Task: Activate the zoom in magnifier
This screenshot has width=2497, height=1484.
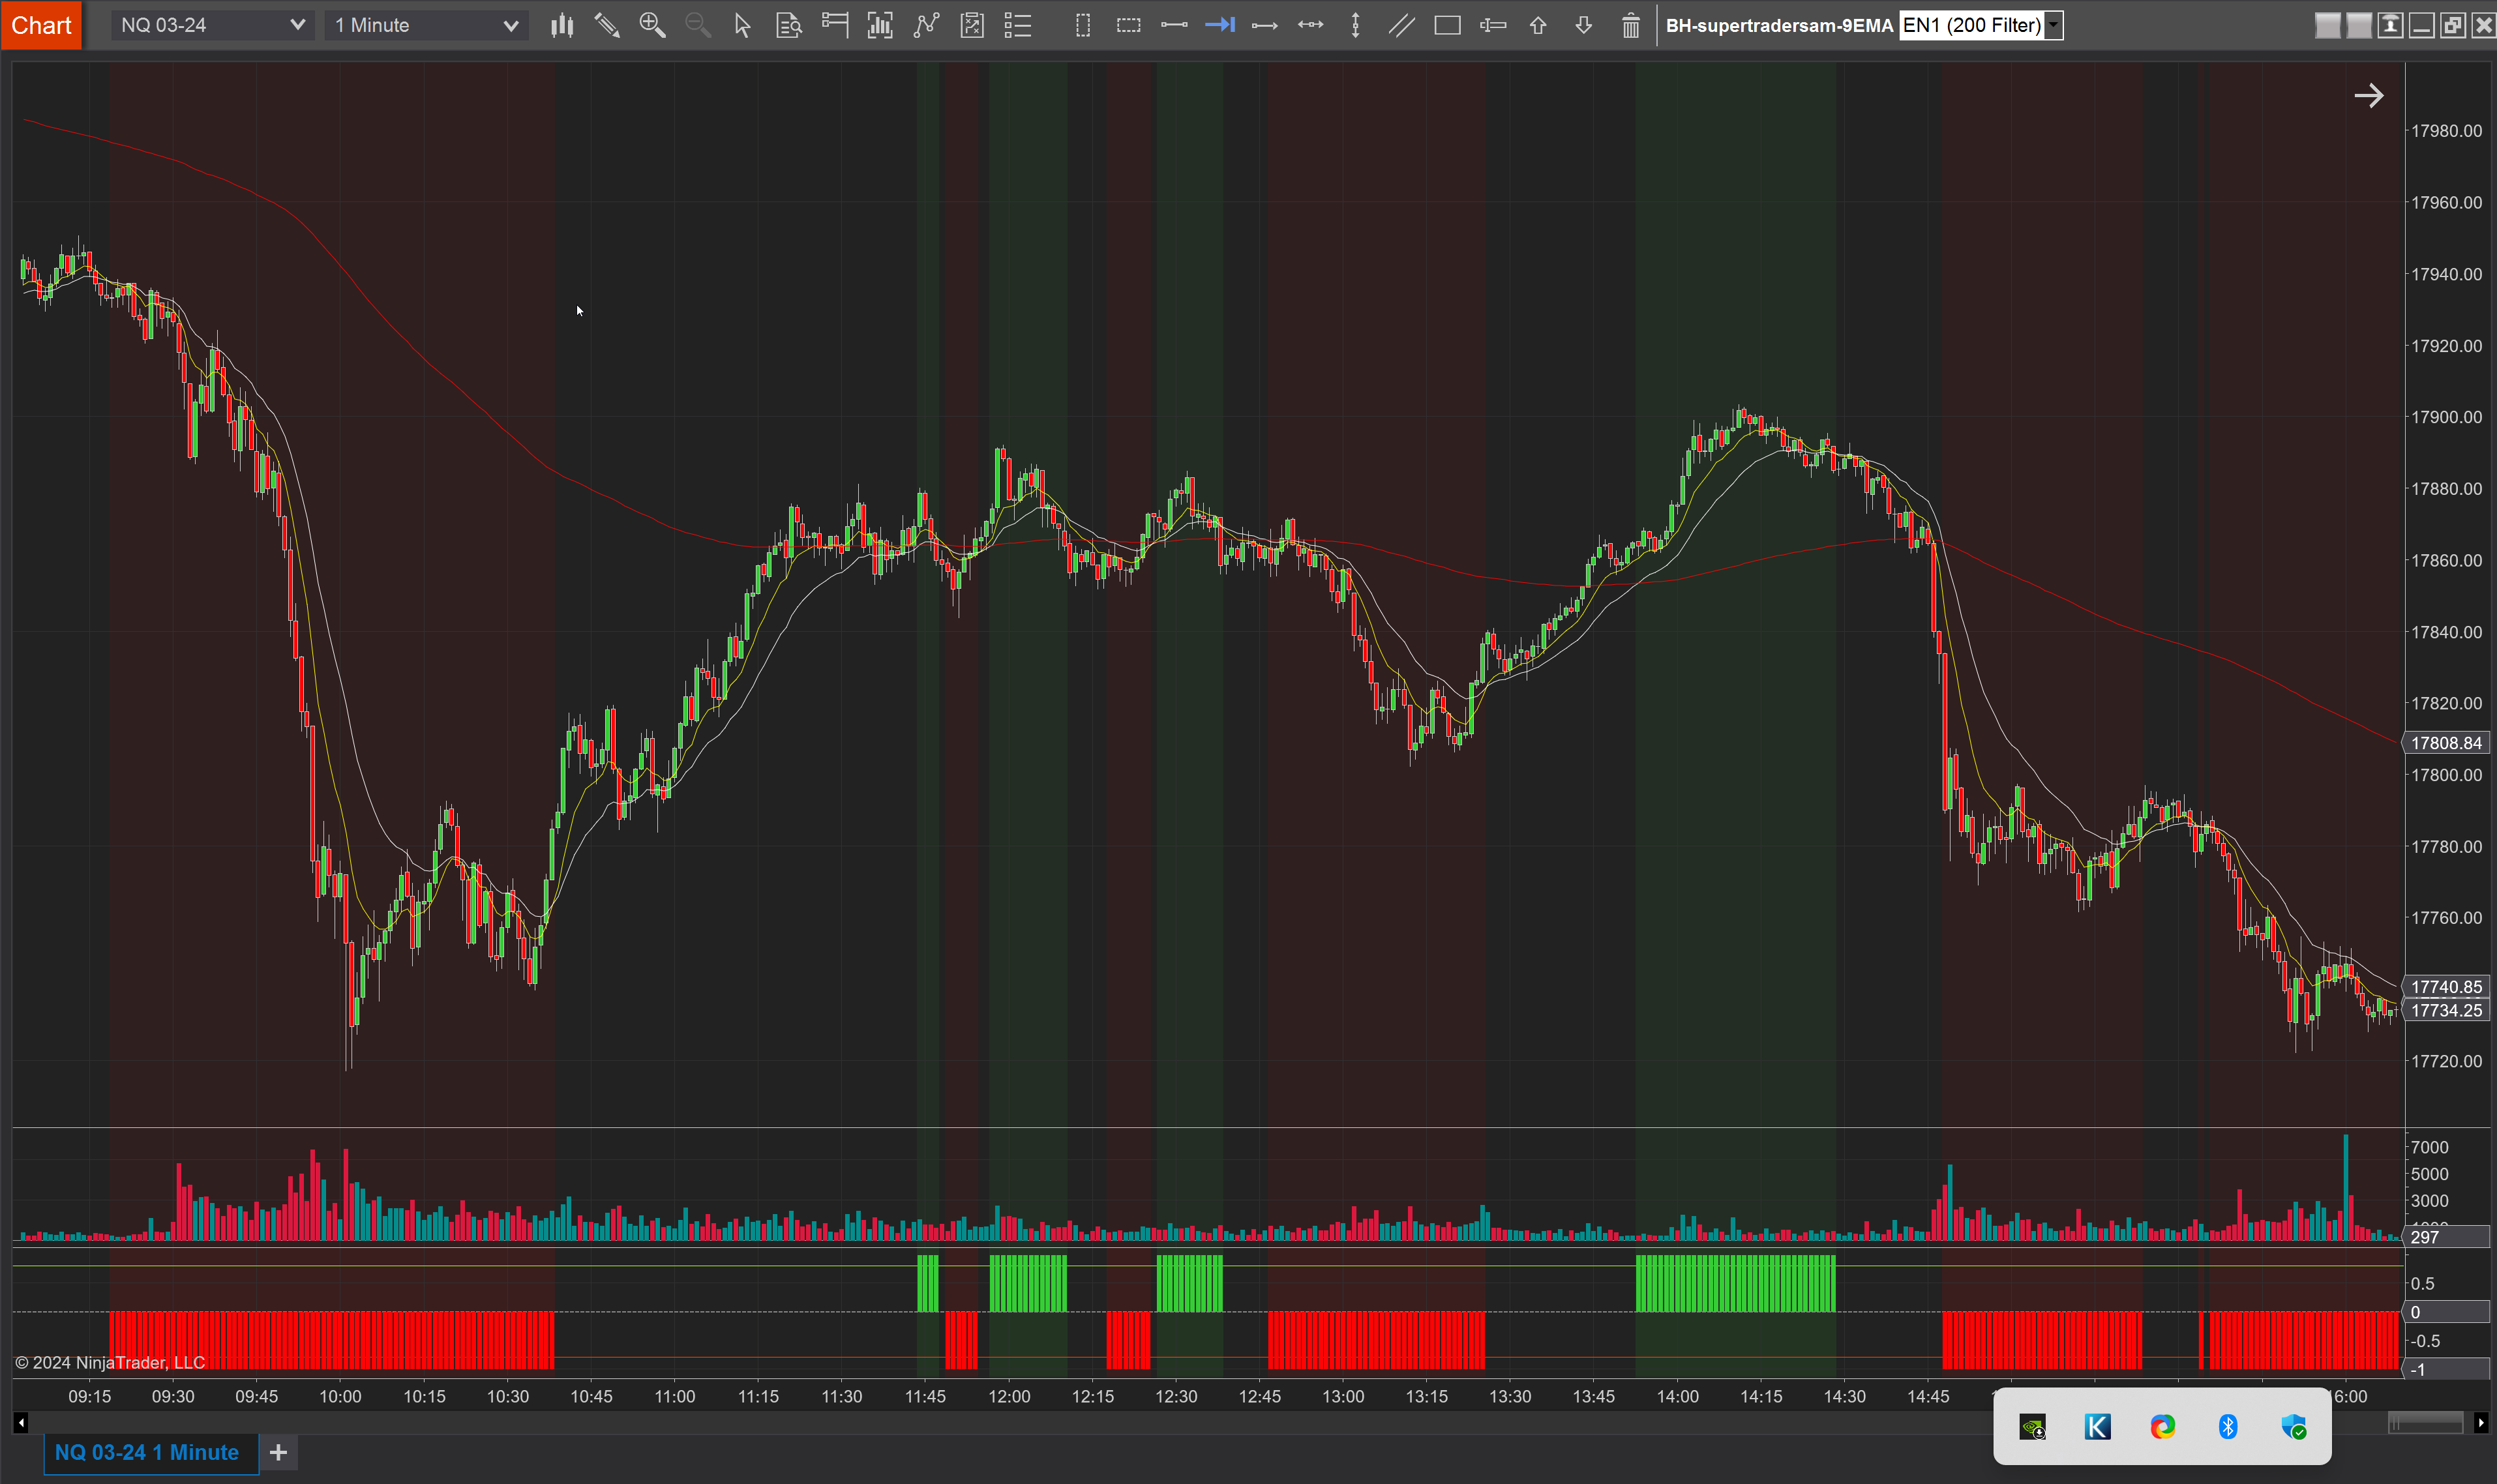Action: click(x=652, y=25)
